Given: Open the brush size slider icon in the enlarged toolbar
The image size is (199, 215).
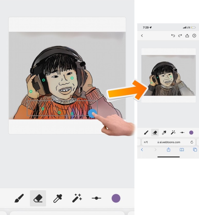Looking at the screenshot, I should [x=96, y=198].
